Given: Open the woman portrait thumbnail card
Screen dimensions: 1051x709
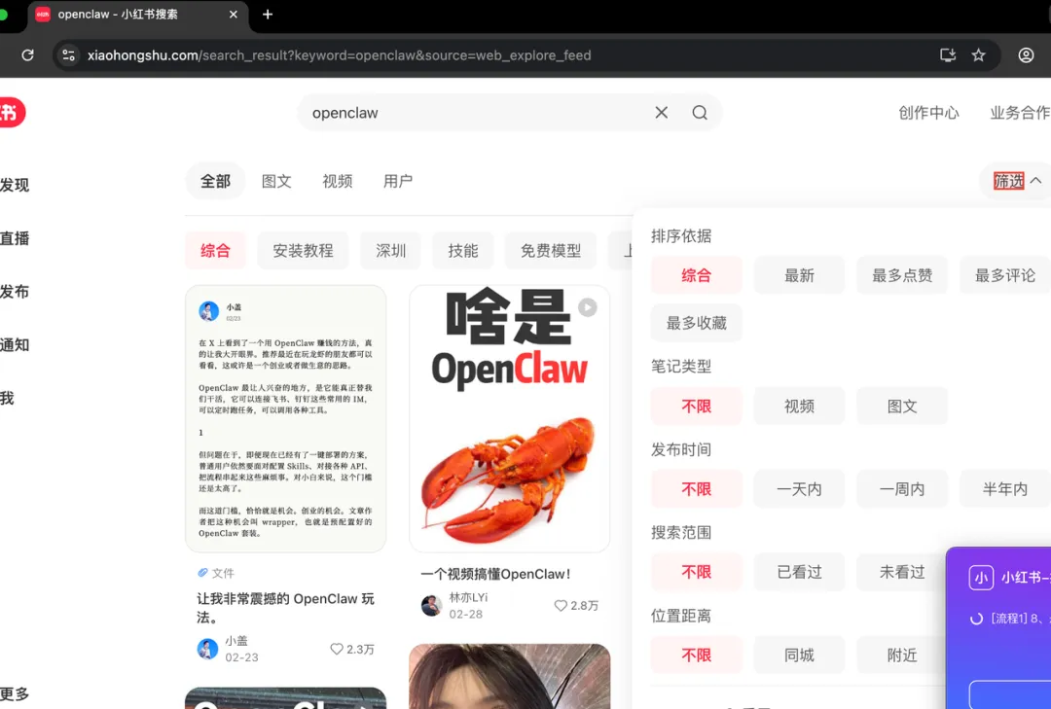Looking at the screenshot, I should 509,676.
